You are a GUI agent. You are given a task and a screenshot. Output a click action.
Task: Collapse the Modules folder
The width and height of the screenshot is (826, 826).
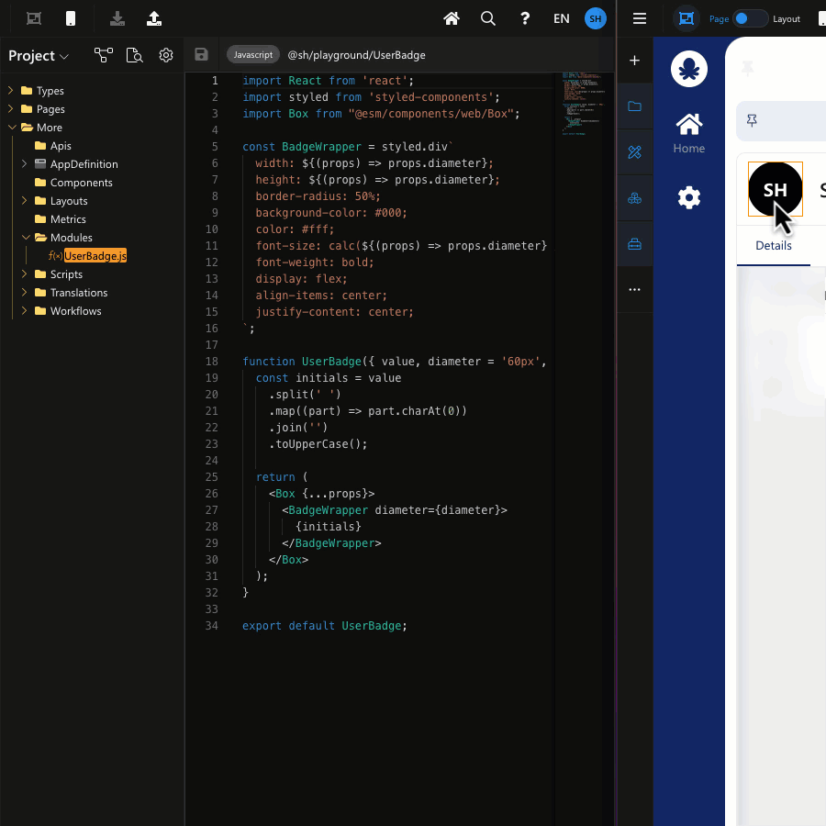coord(26,238)
